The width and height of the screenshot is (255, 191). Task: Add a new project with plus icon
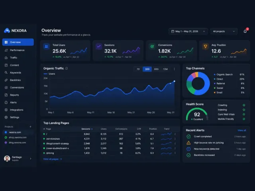(30, 127)
